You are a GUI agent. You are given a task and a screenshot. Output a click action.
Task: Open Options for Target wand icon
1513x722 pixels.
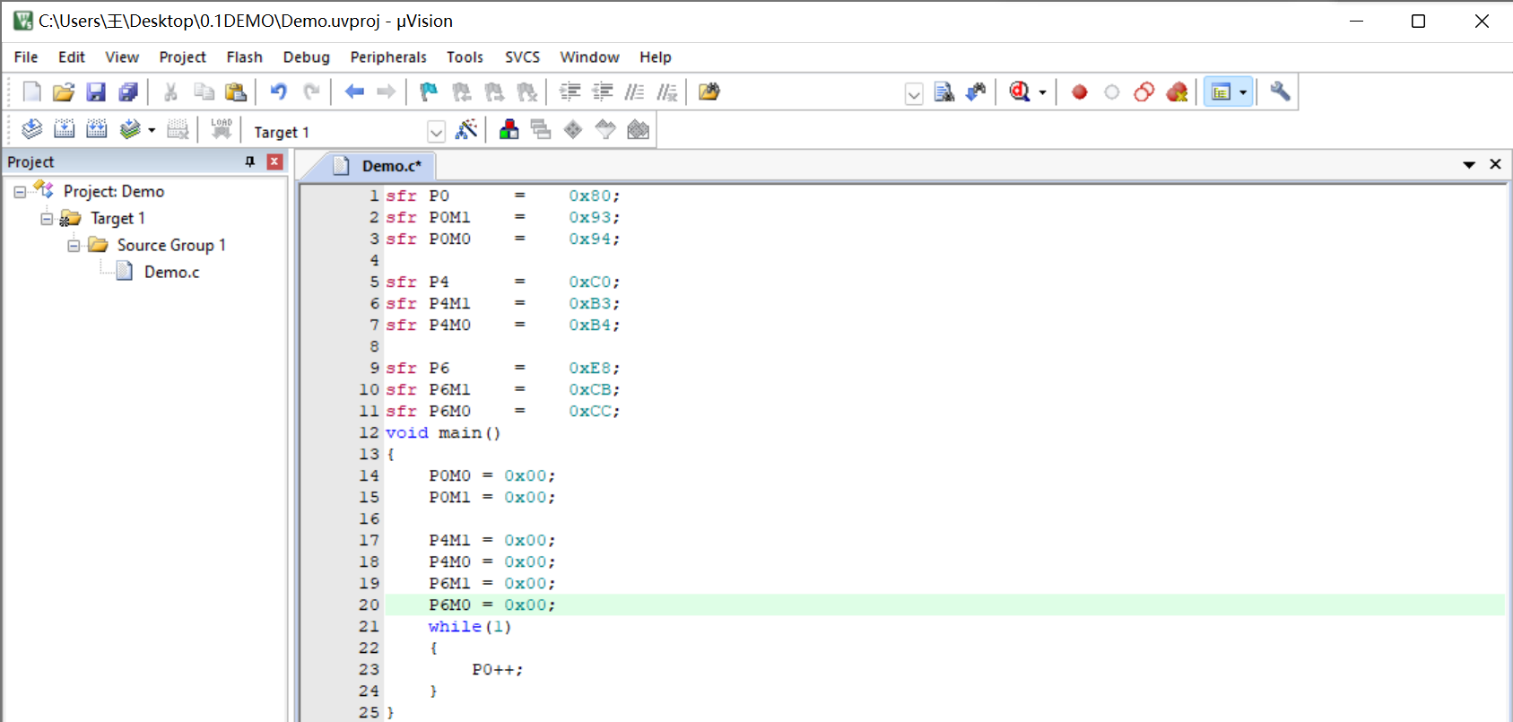tap(466, 129)
